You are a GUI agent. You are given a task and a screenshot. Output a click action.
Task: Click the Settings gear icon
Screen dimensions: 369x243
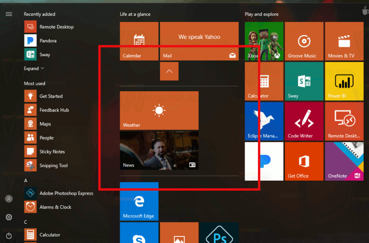click(x=9, y=218)
